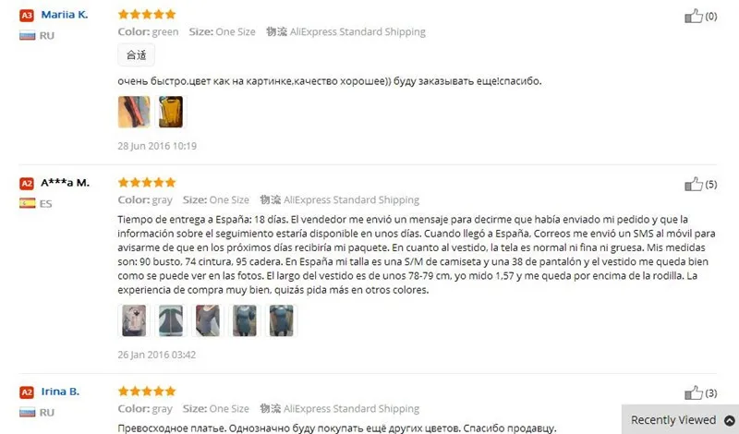The height and width of the screenshot is (434, 739).
Task: Click the A2 badge next to A***a M.
Action: tap(27, 184)
